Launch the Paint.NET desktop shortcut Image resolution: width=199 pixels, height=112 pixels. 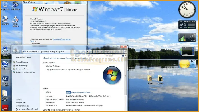(x=5, y=20)
